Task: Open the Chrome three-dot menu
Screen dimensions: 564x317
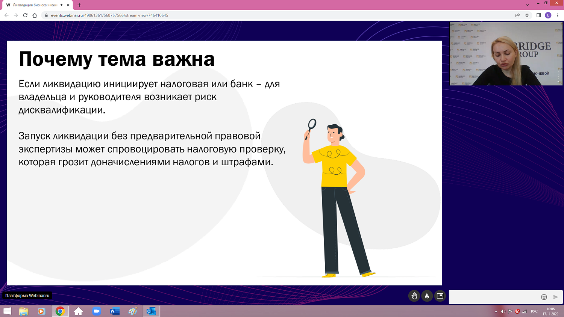Action: pos(558,16)
